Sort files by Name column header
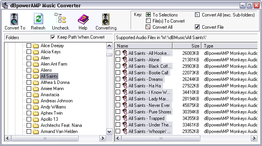 [144, 46]
